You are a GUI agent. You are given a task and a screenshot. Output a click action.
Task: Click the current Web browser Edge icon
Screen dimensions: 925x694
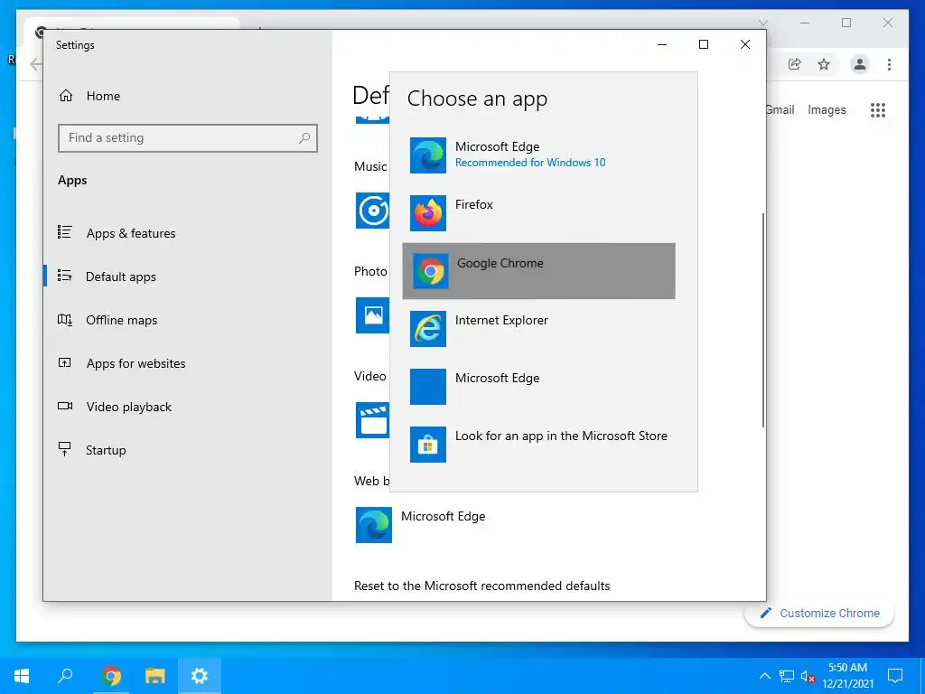373,525
